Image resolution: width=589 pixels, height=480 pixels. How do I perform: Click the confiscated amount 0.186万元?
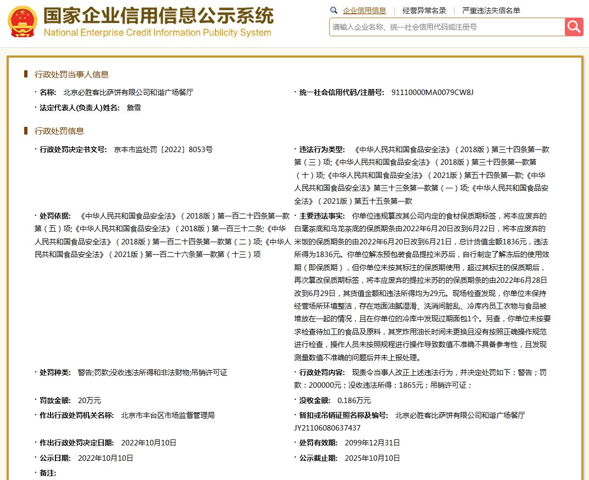pos(354,400)
